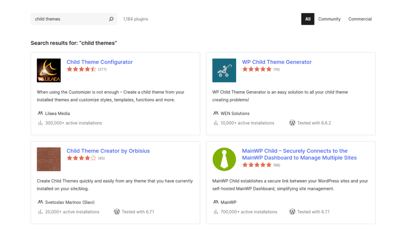Click the child themes search field

74,19
